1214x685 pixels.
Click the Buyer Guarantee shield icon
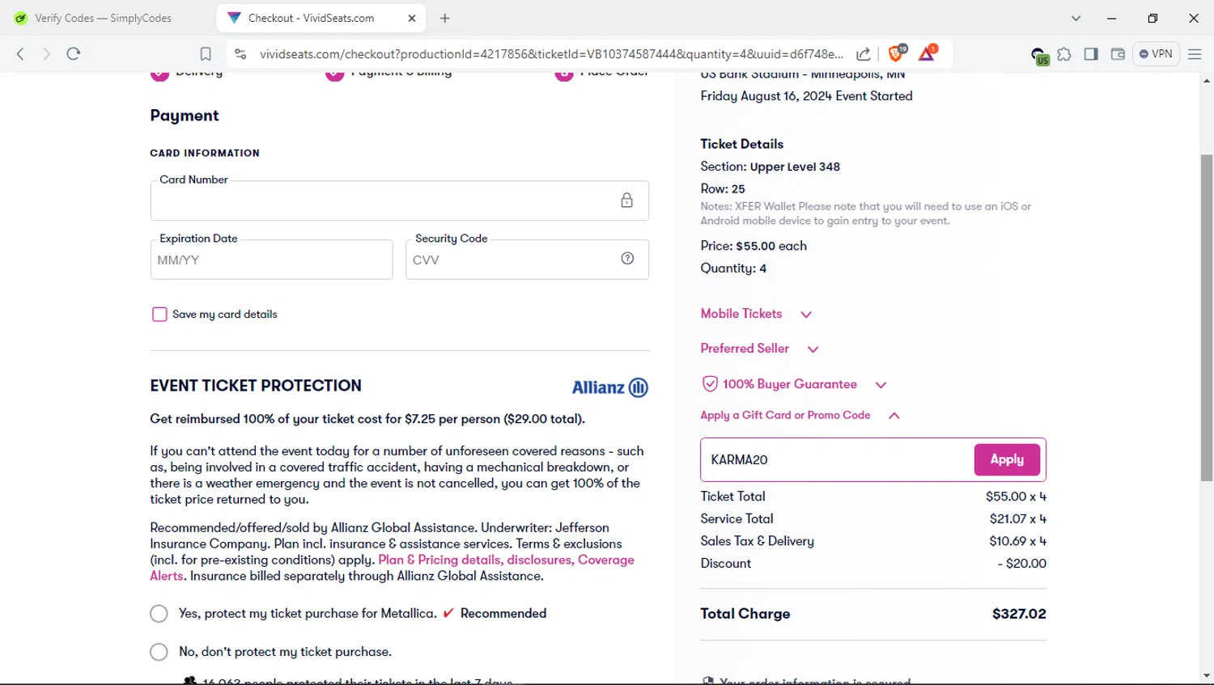[710, 383]
